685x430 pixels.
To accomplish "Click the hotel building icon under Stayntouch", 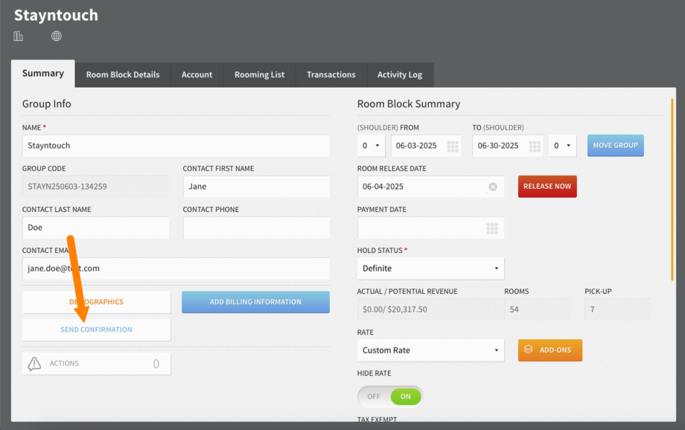I will coord(19,36).
